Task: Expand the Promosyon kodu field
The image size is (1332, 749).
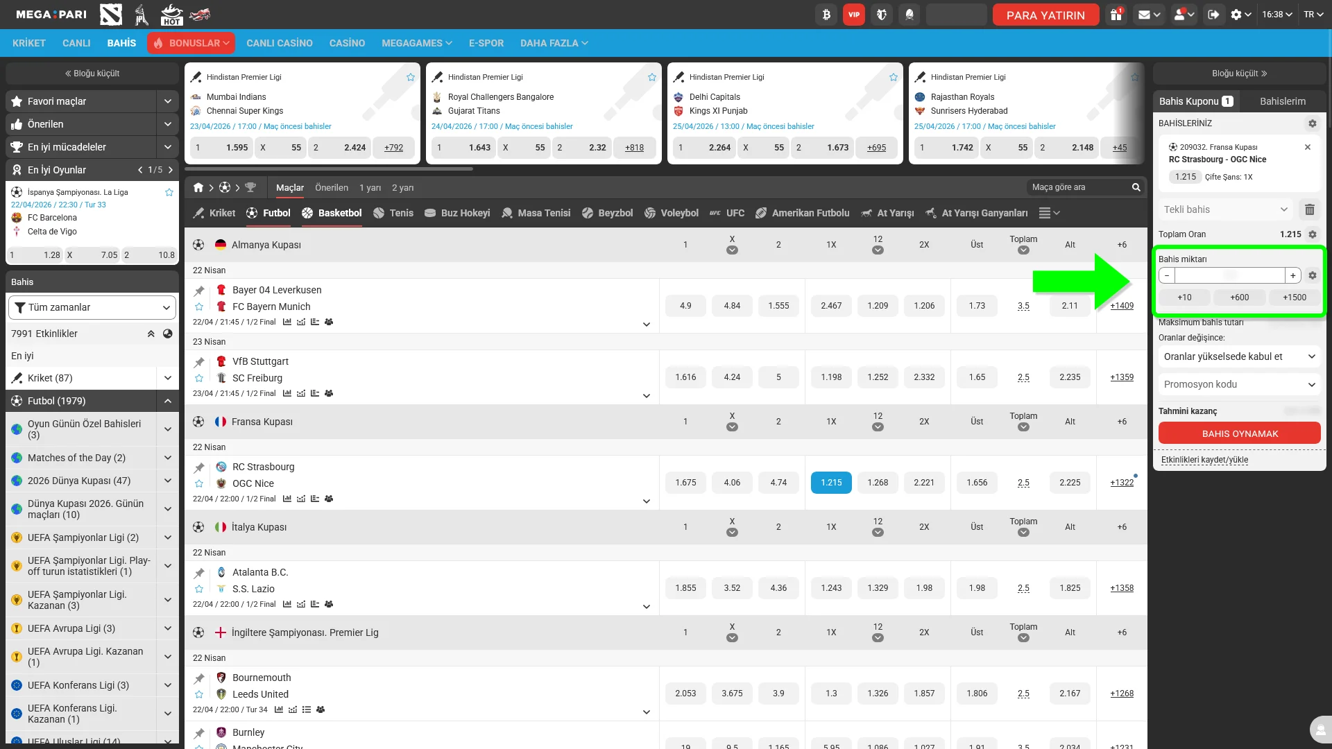Action: [x=1240, y=384]
